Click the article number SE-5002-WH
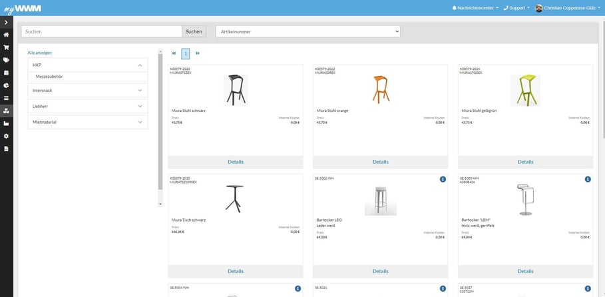This screenshot has height=297, width=605. coord(323,178)
